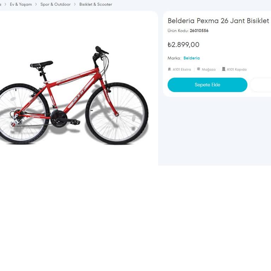Select the Mağaza label text

209,70
